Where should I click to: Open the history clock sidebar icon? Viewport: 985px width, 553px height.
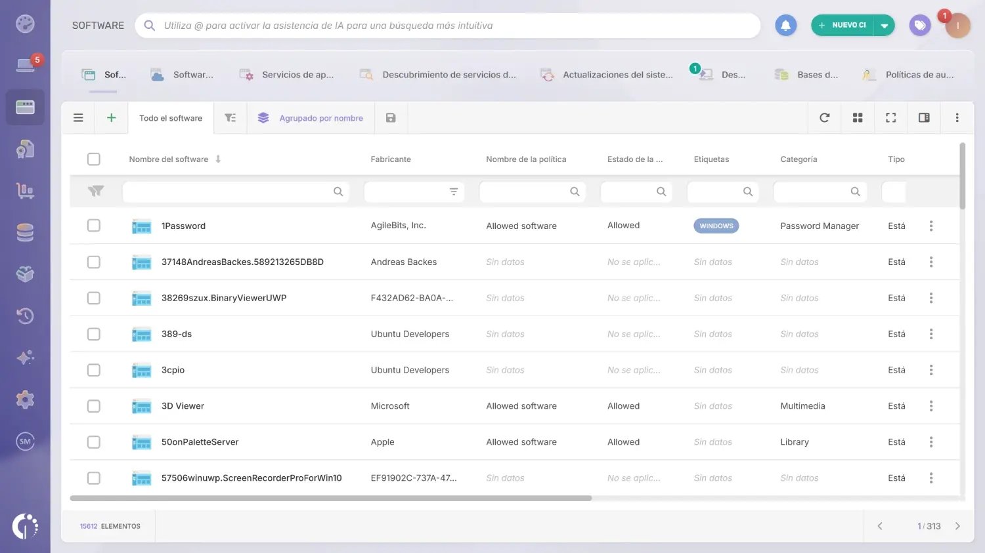coord(25,316)
